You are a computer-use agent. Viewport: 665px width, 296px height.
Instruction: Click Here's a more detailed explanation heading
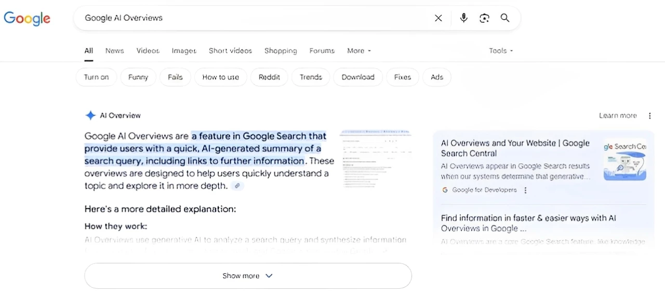(x=160, y=209)
